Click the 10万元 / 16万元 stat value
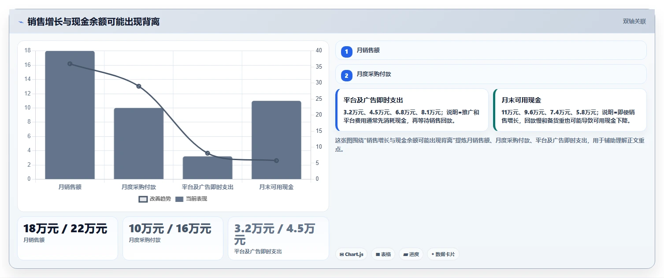 coord(170,229)
